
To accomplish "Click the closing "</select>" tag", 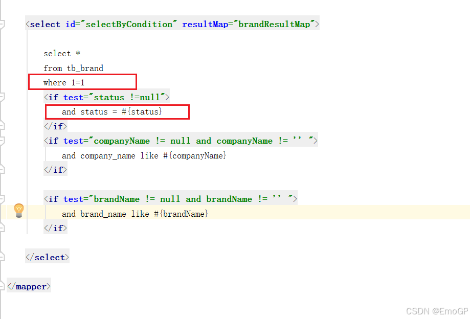I will point(48,257).
